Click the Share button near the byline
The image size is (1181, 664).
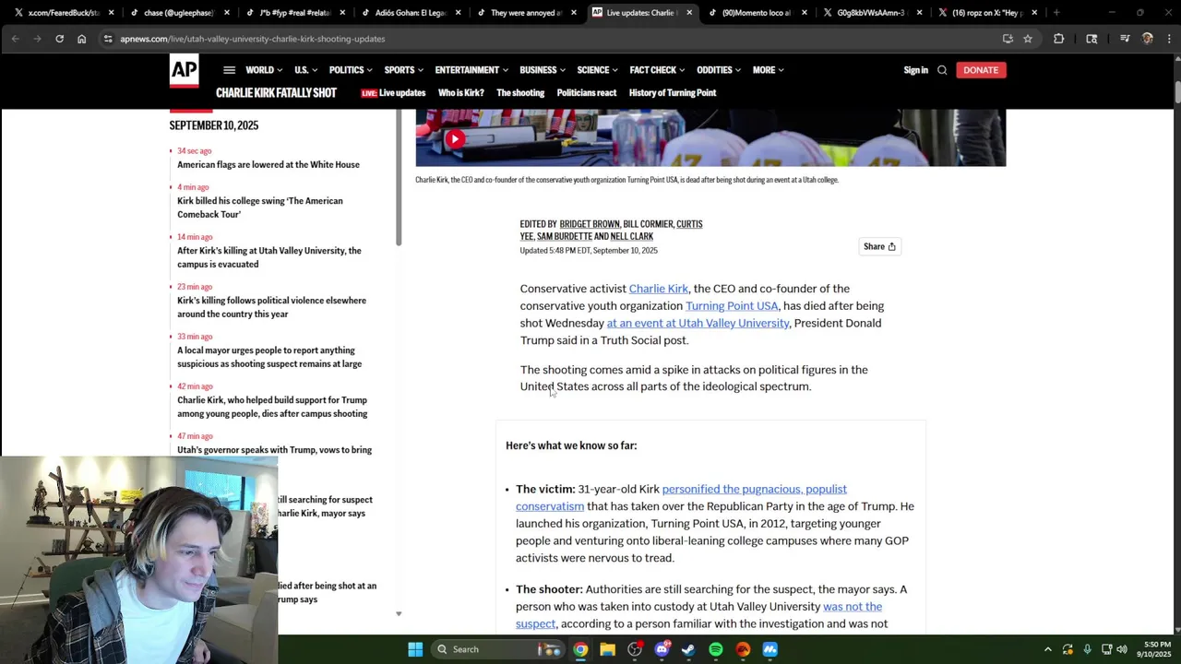tap(880, 246)
